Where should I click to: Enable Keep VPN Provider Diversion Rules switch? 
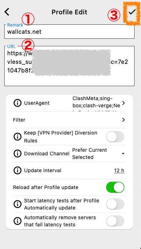click(115, 137)
